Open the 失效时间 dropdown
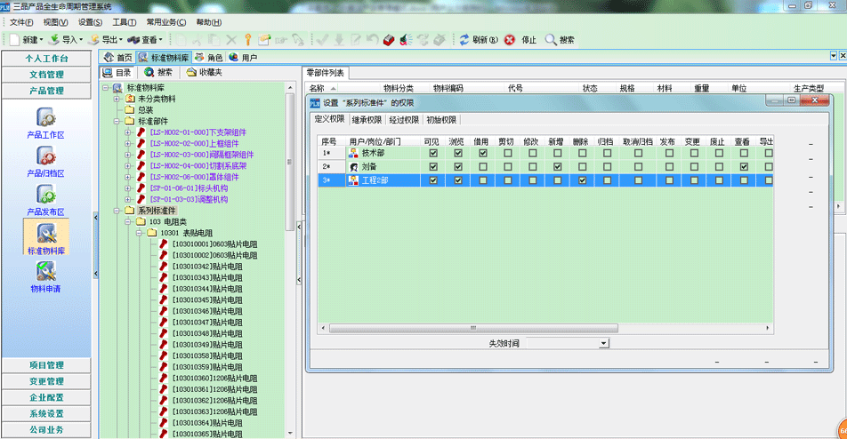 [x=603, y=342]
